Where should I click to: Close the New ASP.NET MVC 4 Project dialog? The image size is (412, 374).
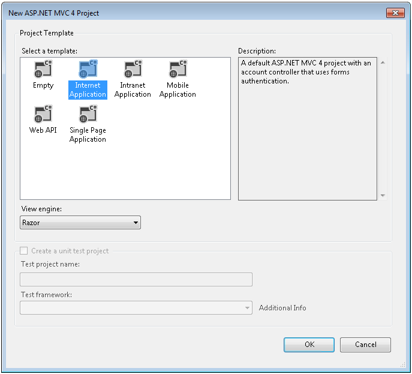click(395, 13)
